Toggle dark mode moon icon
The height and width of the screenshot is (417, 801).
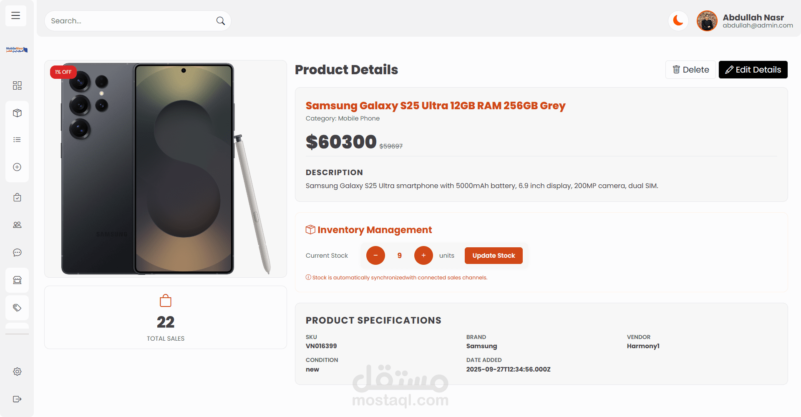tap(678, 20)
